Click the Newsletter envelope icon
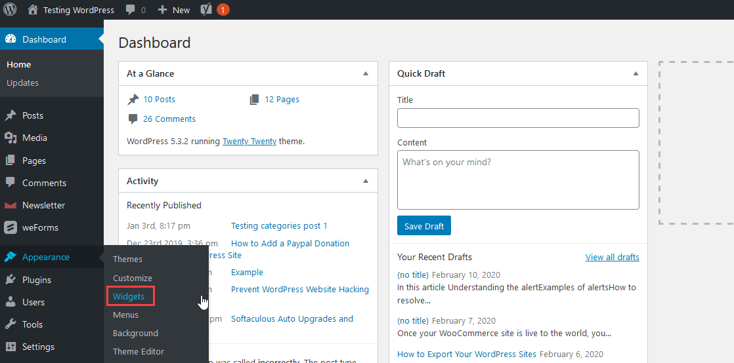Viewport: 734px width, 363px height. [x=11, y=205]
